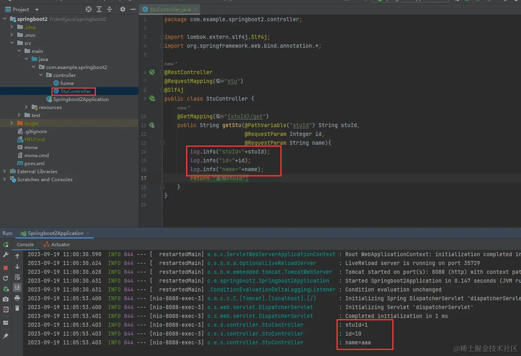This screenshot has width=521, height=356.
Task: Select the pom.xml file
Action: click(31, 163)
